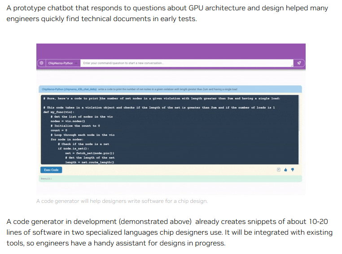The width and height of the screenshot is (342, 254).
Task: Click the resize grip of the input box
Action: point(292,66)
